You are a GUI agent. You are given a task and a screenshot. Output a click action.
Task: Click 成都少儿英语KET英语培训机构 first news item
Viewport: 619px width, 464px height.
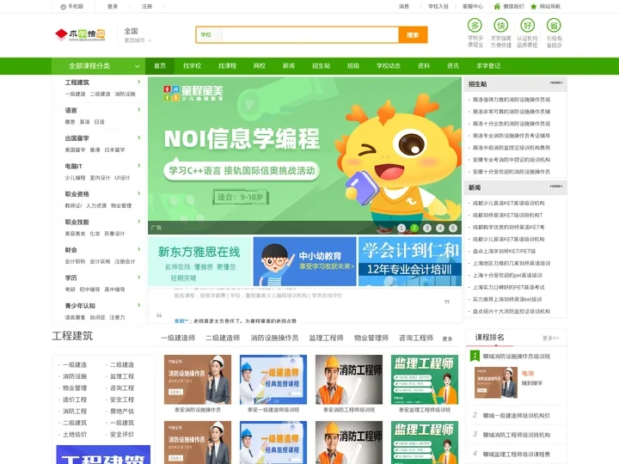508,203
